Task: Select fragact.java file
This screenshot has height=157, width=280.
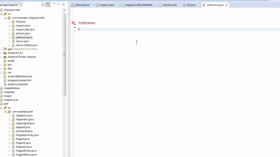Action: pyautogui.click(x=22, y=139)
